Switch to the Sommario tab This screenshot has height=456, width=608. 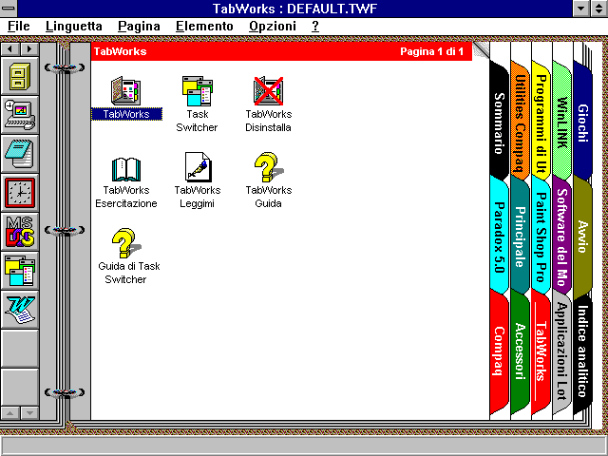[500, 123]
